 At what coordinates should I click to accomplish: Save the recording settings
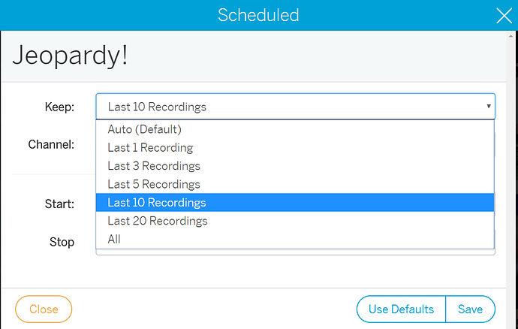point(471,309)
